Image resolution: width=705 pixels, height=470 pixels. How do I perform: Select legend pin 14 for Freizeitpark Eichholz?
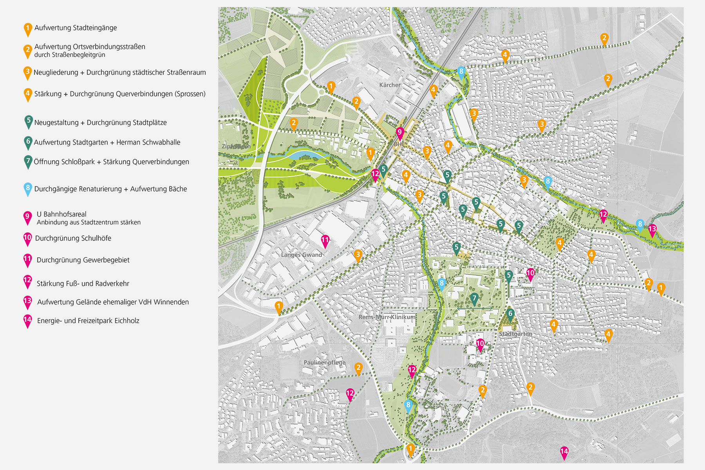pyautogui.click(x=27, y=320)
